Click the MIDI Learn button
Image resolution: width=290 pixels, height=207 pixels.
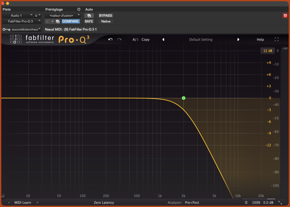23,203
